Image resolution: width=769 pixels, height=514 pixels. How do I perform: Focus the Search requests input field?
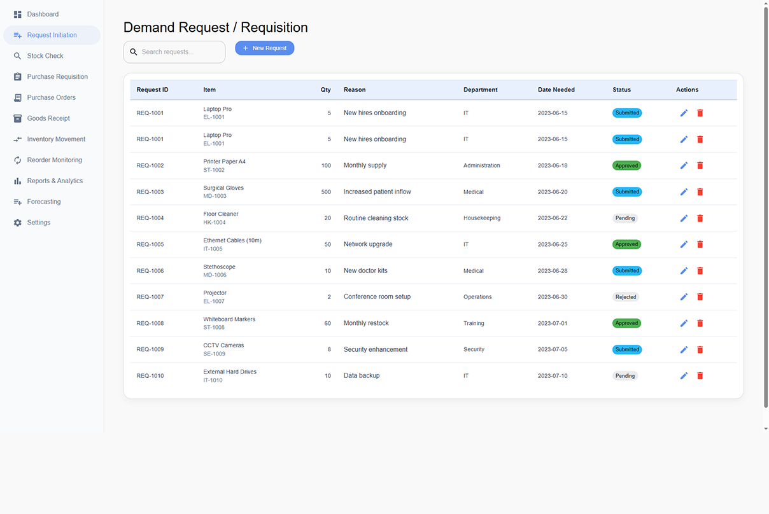(x=174, y=52)
